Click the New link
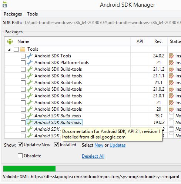This screenshot has width=181, height=184. click(x=99, y=145)
